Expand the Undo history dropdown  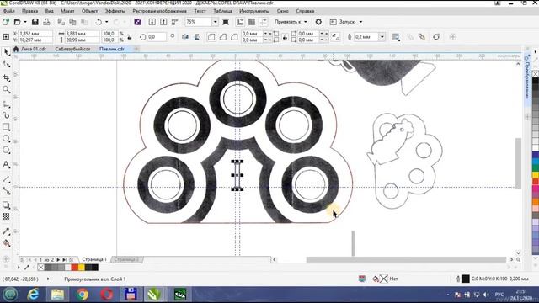tap(107, 22)
